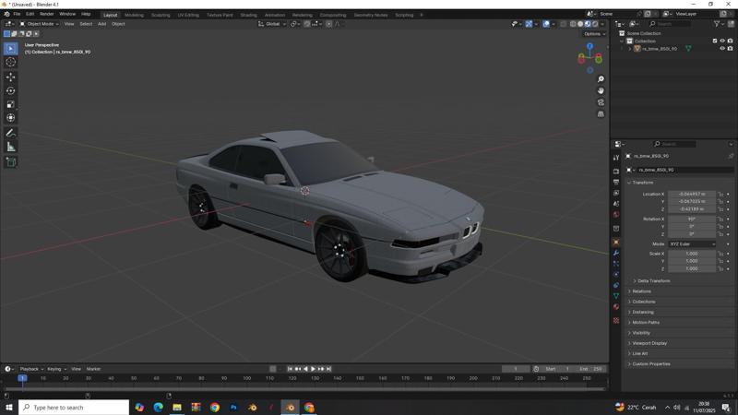Select the Rotate tool
The image size is (738, 415).
(11, 90)
